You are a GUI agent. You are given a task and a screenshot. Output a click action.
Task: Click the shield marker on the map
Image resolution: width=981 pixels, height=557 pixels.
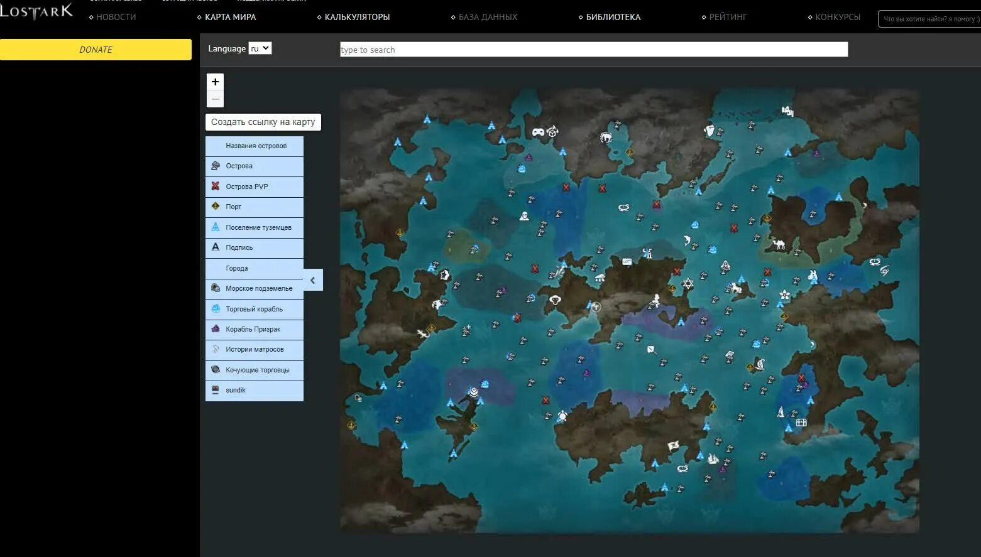point(710,131)
